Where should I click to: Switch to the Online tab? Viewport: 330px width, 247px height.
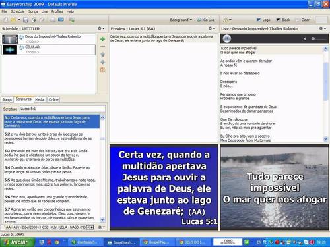pos(53,99)
